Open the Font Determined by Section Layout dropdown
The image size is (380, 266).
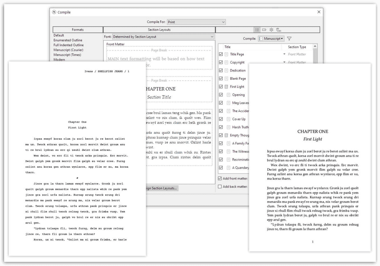[x=163, y=37]
